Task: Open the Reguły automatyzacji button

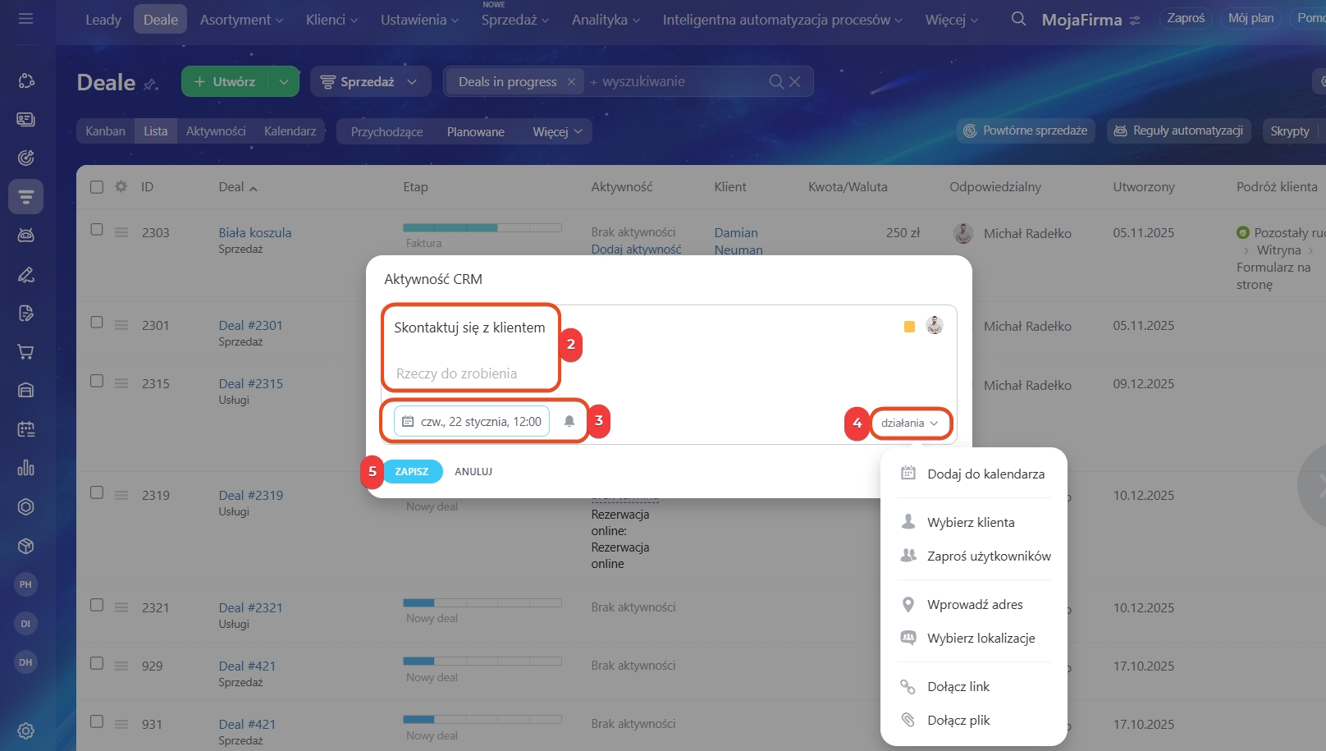Action: point(1179,131)
